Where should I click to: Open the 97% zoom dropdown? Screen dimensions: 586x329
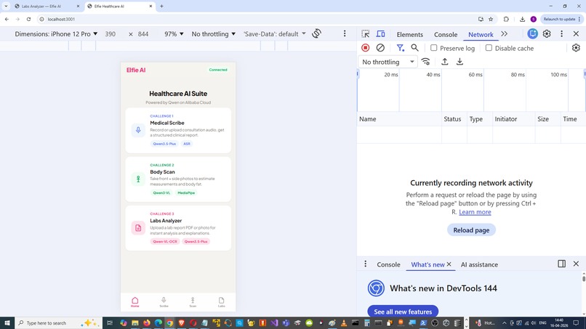(x=174, y=34)
